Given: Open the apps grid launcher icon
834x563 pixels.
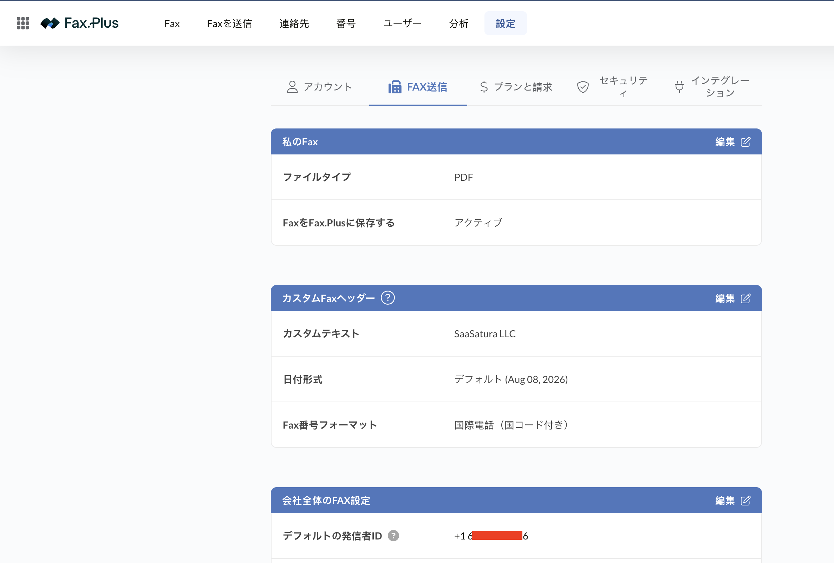Looking at the screenshot, I should tap(23, 23).
